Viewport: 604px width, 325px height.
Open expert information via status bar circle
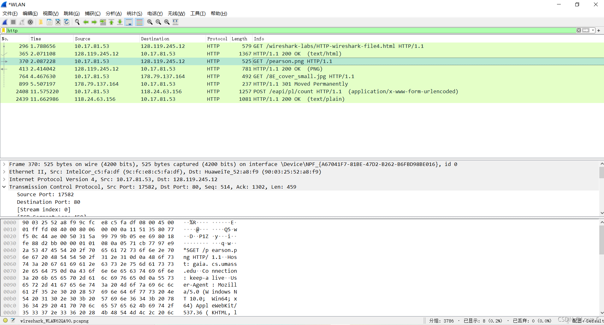pos(5,321)
